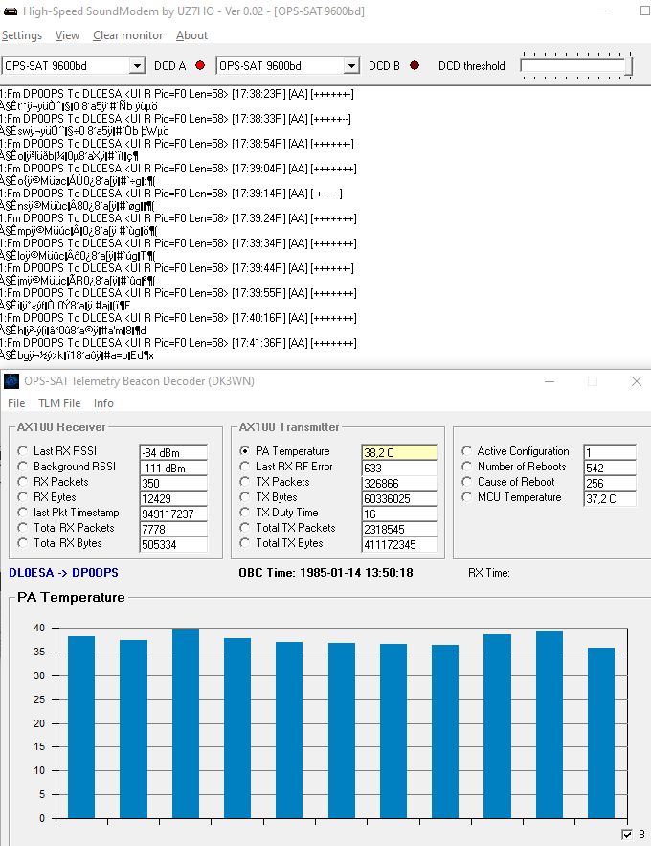The image size is (651, 846).
Task: Select the last Pkt Timestamp radio button
Action: pyautogui.click(x=22, y=512)
